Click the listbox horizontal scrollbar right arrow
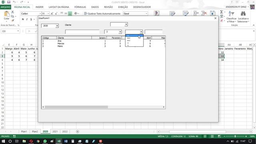256x144 pixels. pos(164,107)
